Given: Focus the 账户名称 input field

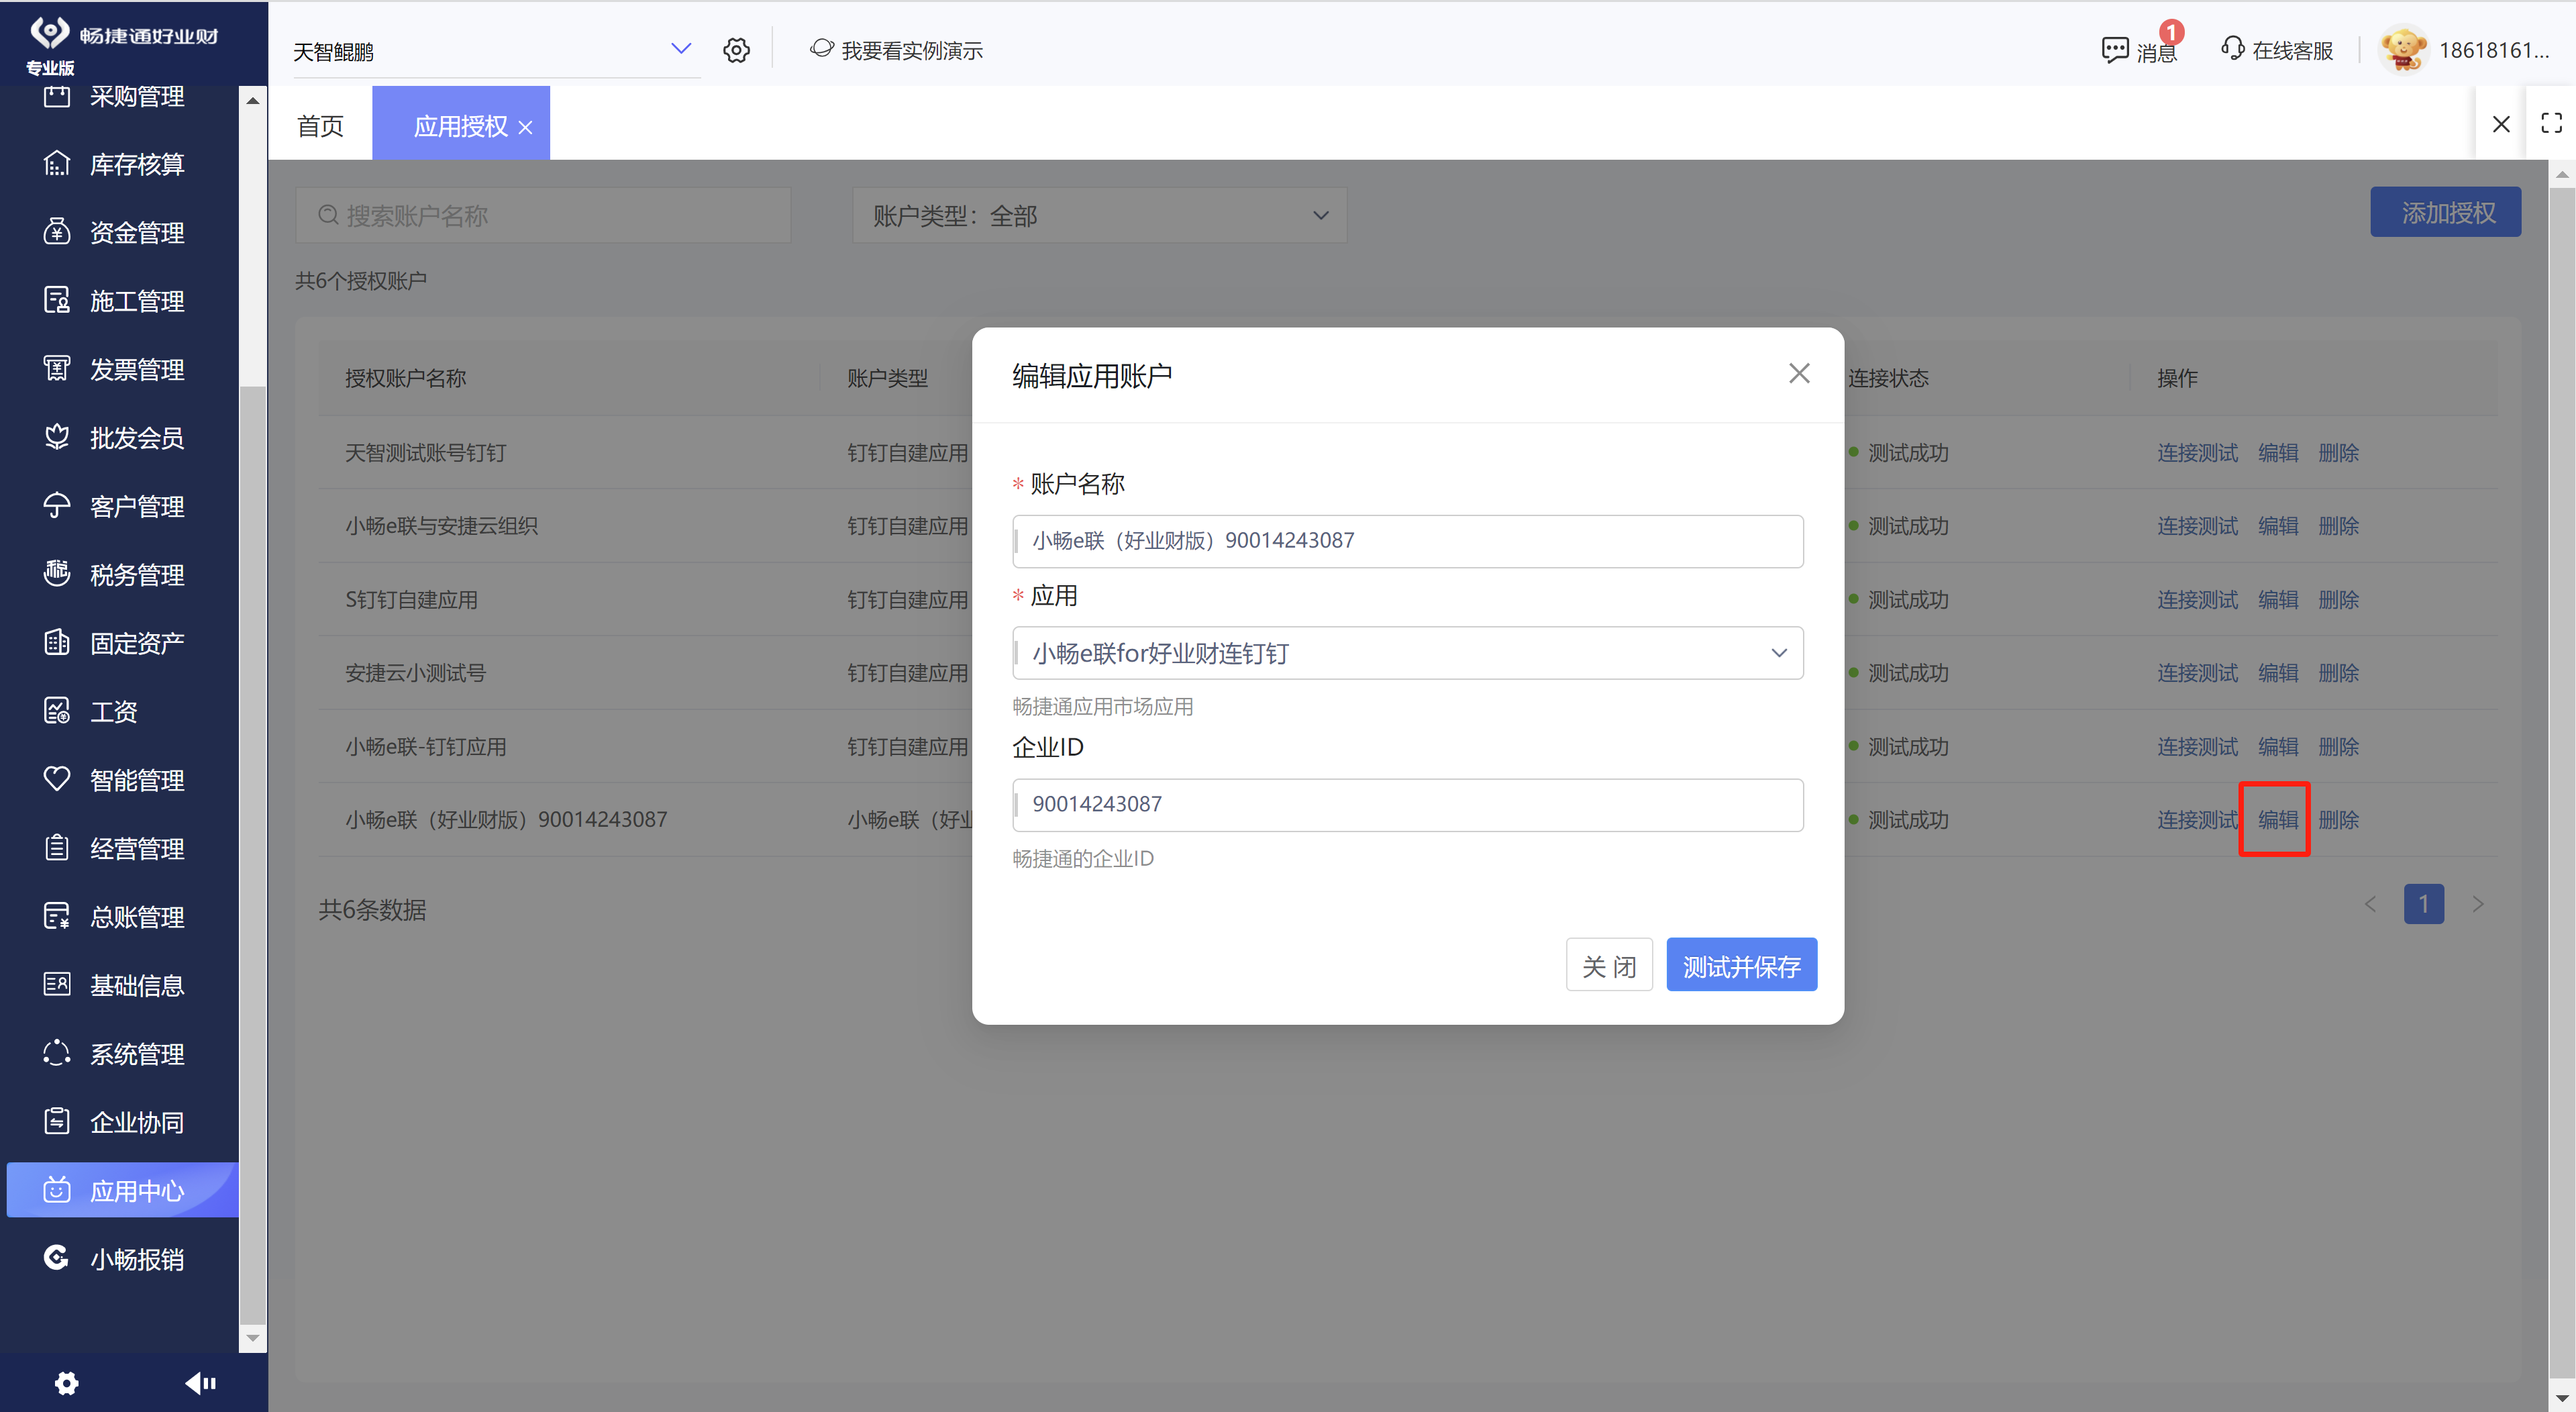Looking at the screenshot, I should 1408,541.
